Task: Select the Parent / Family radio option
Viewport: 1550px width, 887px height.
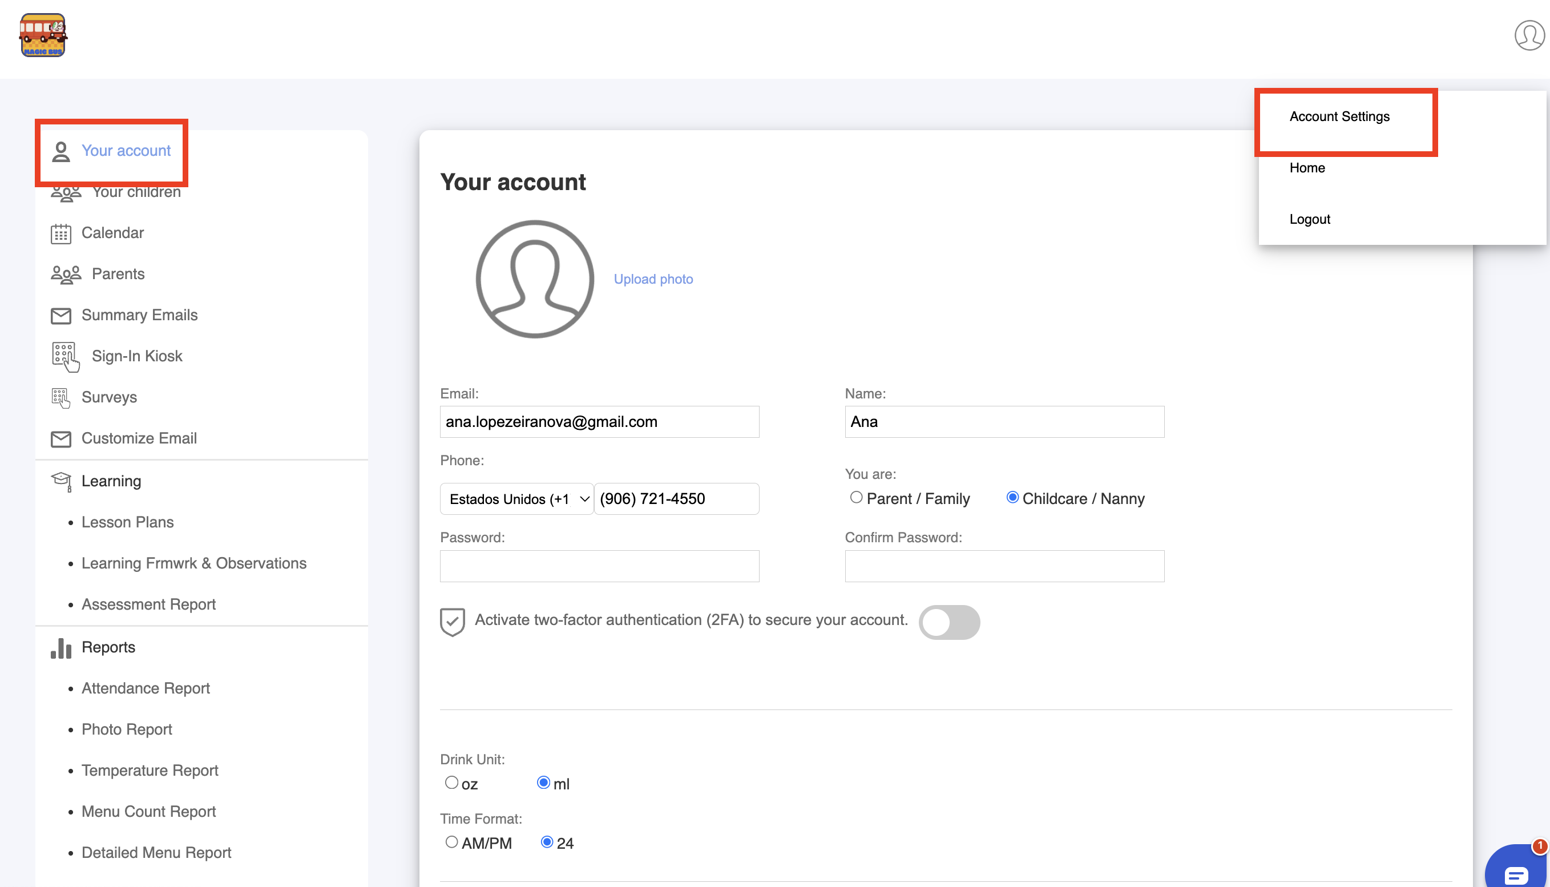Action: pos(856,498)
